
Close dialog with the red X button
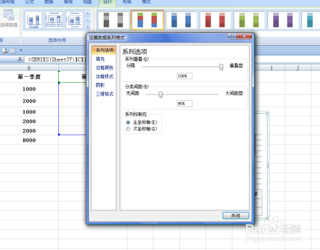pyautogui.click(x=244, y=36)
